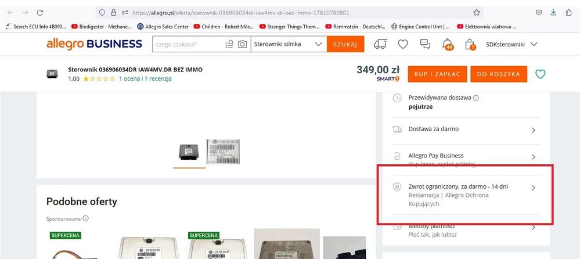Open the Allegro Sales Center bookmark
The width and height of the screenshot is (580, 259).
point(162,26)
